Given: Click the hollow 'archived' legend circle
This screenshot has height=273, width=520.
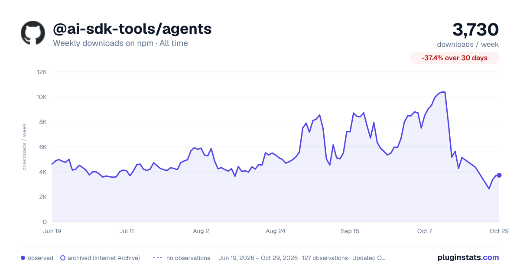Looking at the screenshot, I should click(x=63, y=258).
